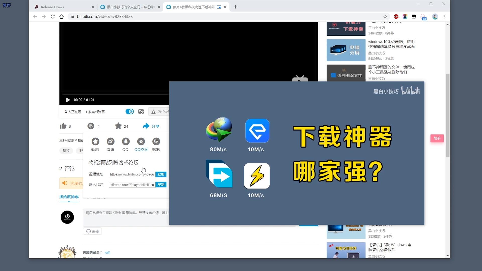Share the video to Weibo

pyautogui.click(x=110, y=141)
